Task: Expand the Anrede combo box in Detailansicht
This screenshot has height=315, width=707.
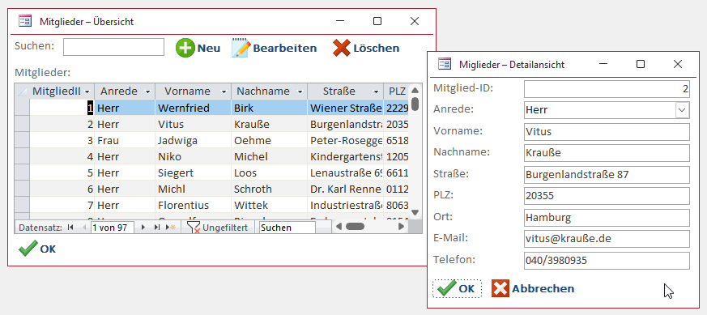Action: [x=682, y=110]
